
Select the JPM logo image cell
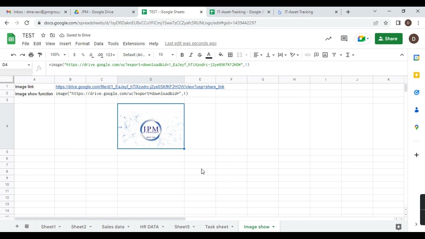(151, 126)
